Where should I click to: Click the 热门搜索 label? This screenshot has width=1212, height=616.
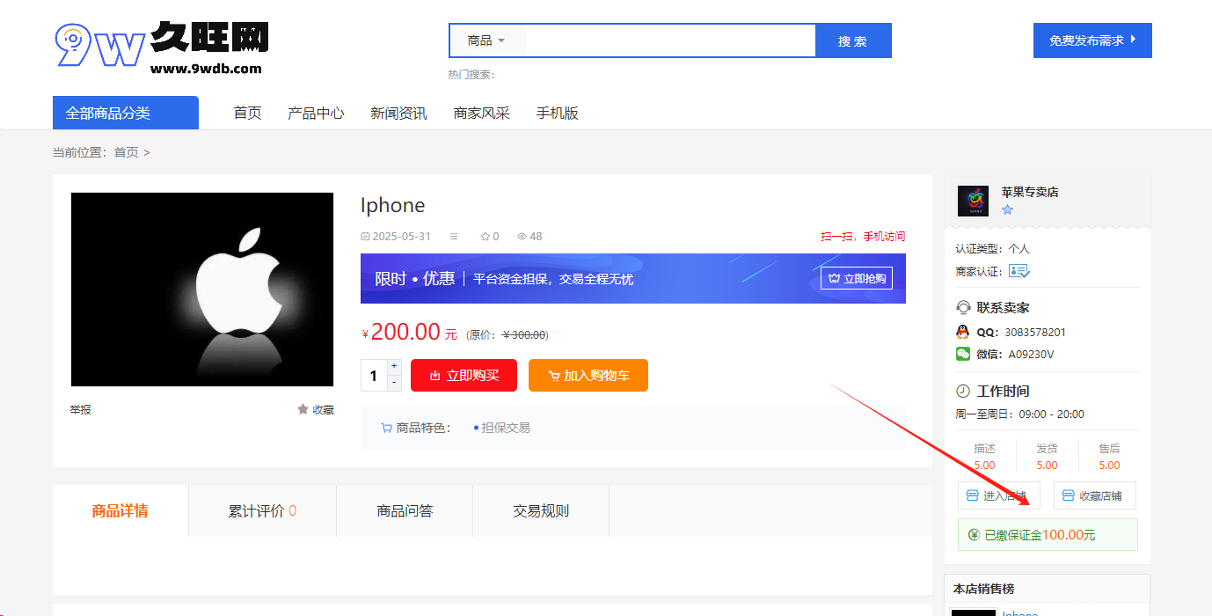[471, 75]
